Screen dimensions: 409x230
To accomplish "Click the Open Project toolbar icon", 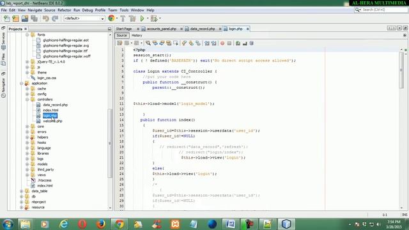I will click(x=25, y=19).
